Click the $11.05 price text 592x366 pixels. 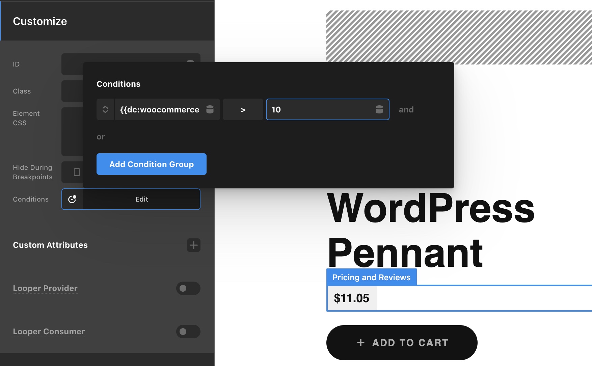[x=352, y=298]
